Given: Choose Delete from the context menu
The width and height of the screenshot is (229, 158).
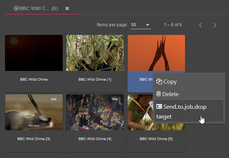Looking at the screenshot, I should pos(189,94).
